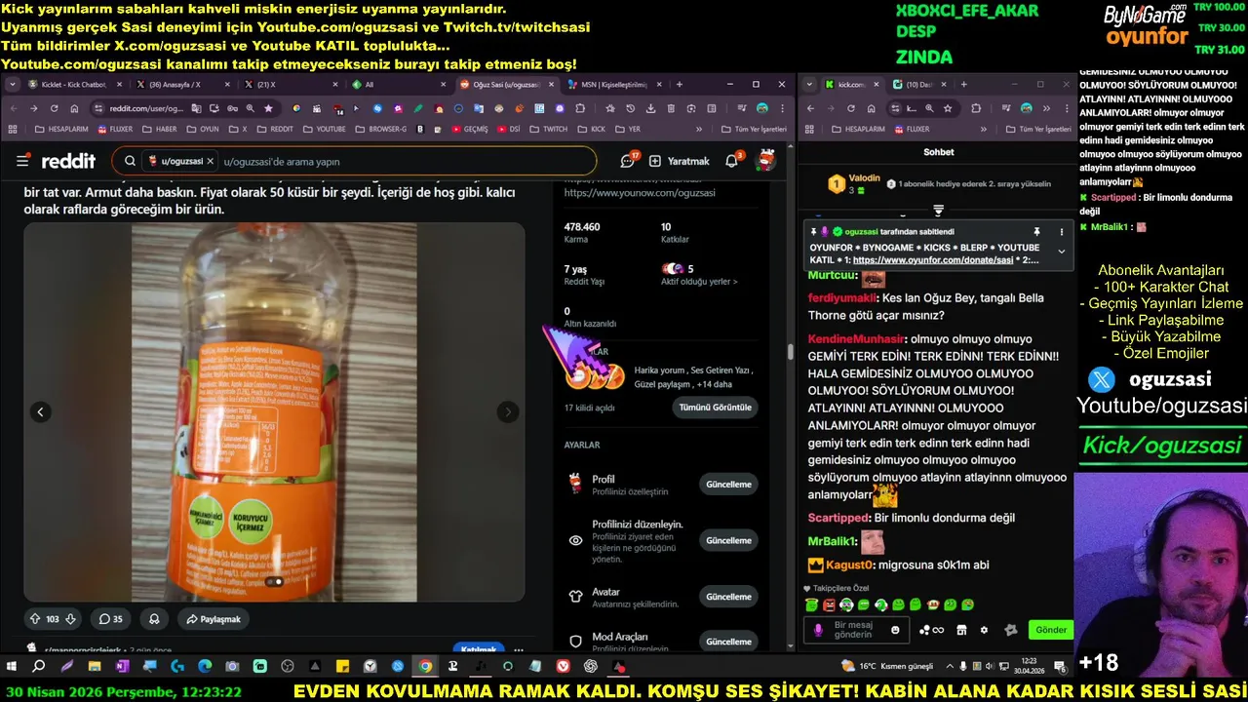Open the bottle image in the post

coord(274,411)
